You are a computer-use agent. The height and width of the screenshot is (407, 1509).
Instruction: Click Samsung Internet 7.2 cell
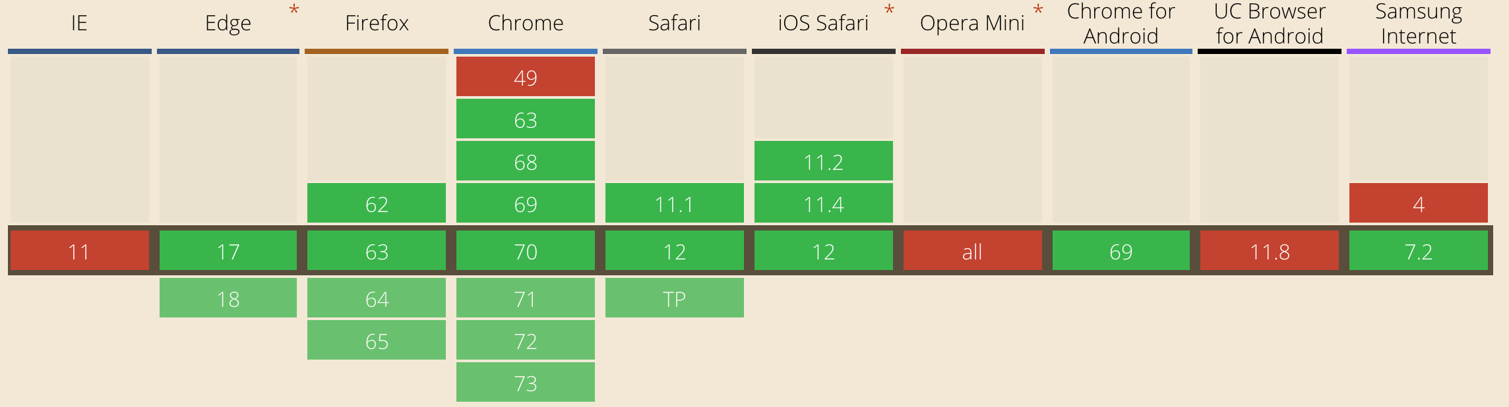tap(1418, 251)
